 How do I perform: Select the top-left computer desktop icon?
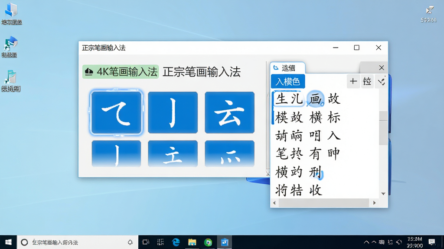click(11, 13)
